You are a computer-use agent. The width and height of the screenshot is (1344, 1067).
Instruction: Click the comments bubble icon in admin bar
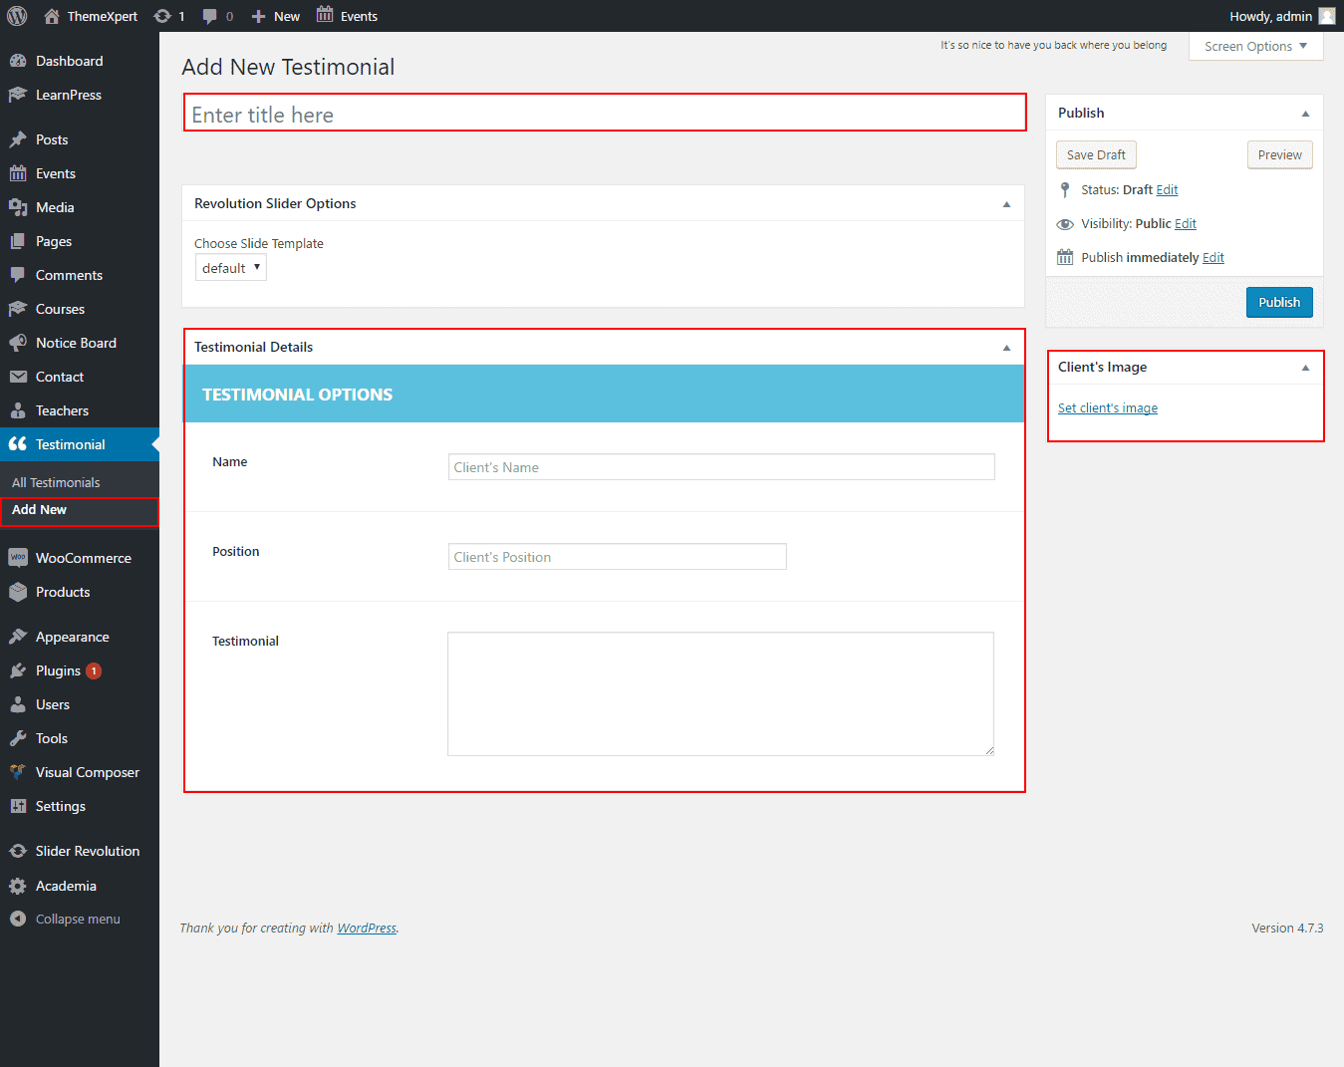pos(210,16)
